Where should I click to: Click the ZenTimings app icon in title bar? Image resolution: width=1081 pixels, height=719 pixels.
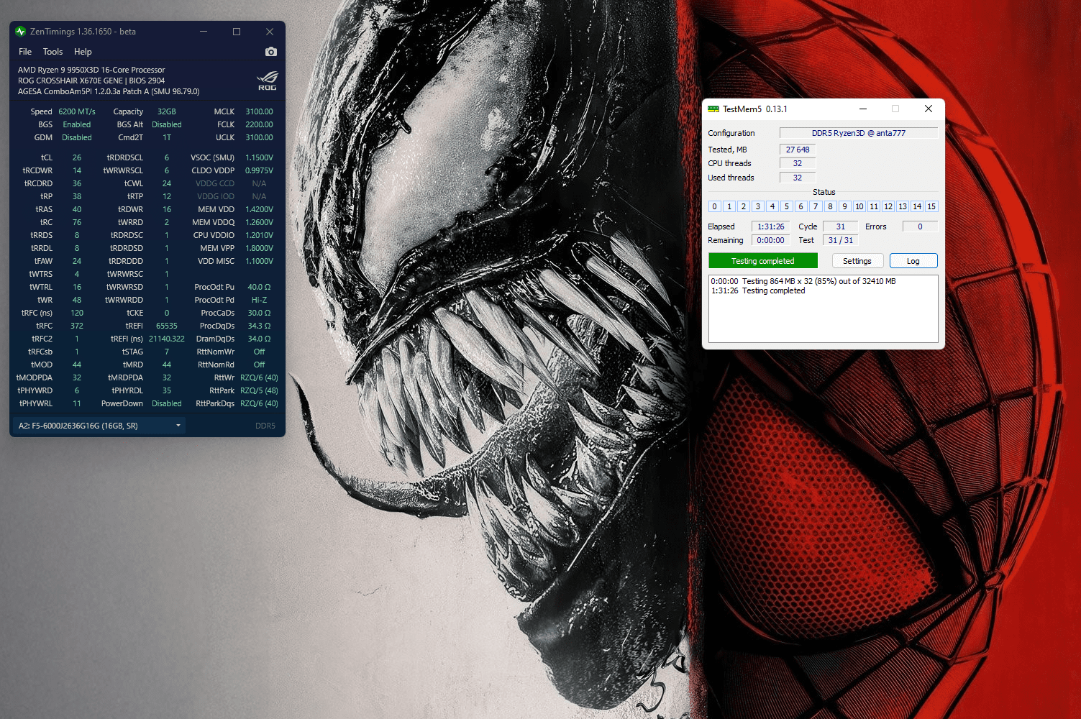[20, 32]
